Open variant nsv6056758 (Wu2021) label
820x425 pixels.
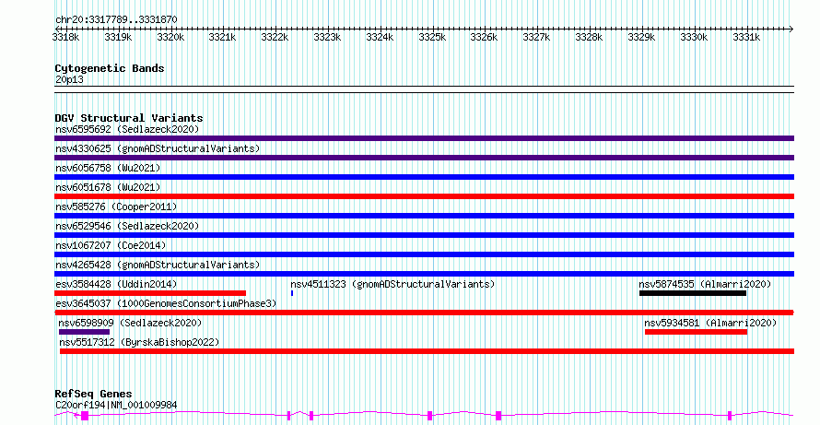point(108,168)
